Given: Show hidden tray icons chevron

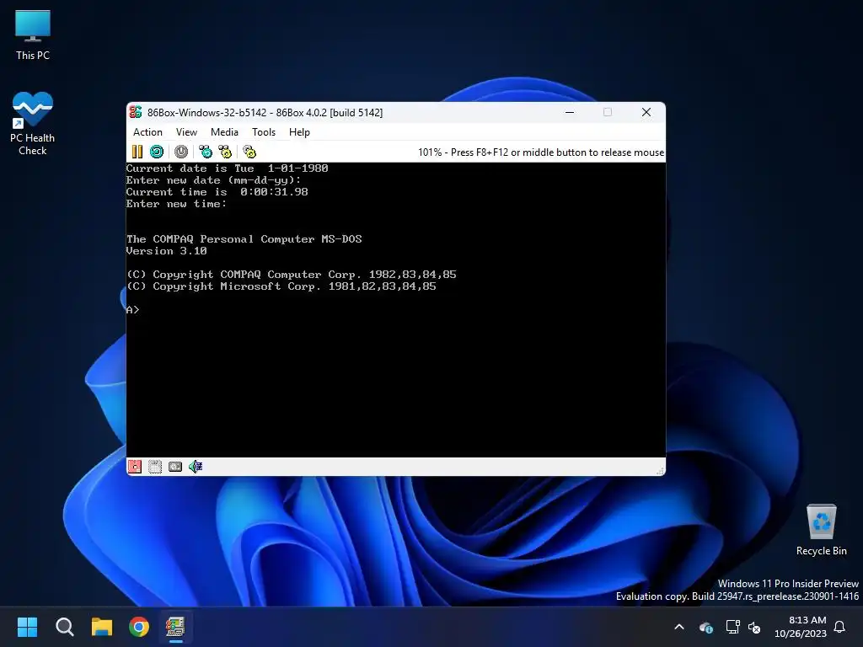Looking at the screenshot, I should 679,627.
